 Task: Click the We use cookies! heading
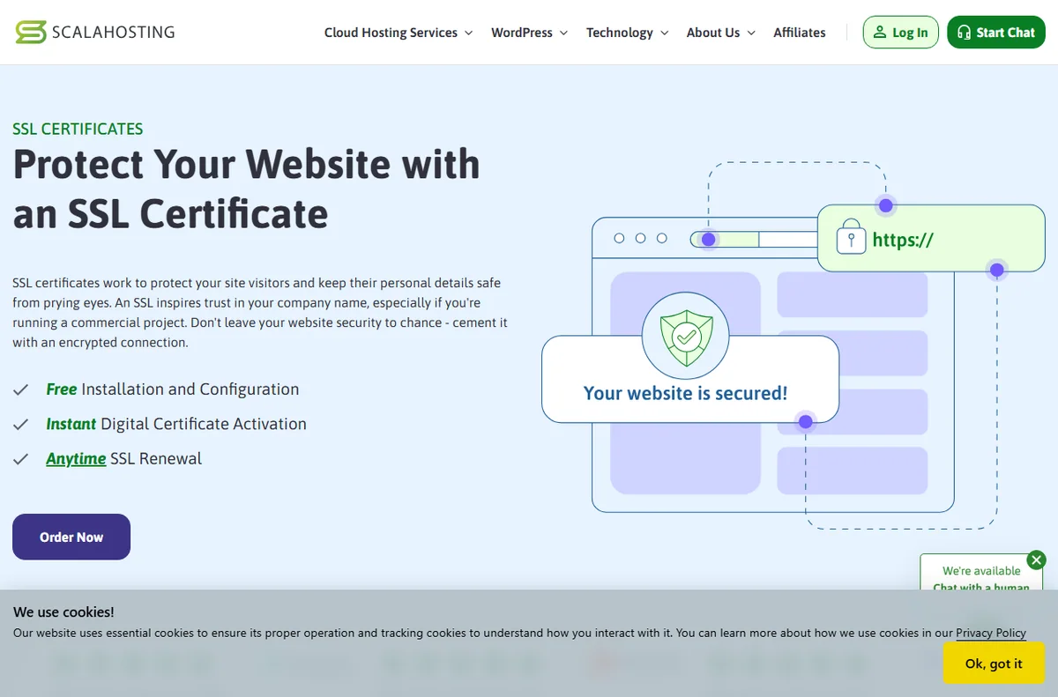[63, 612]
